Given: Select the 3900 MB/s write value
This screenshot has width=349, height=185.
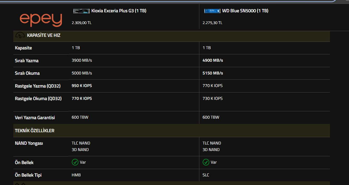Looking at the screenshot, I should 82,60.
